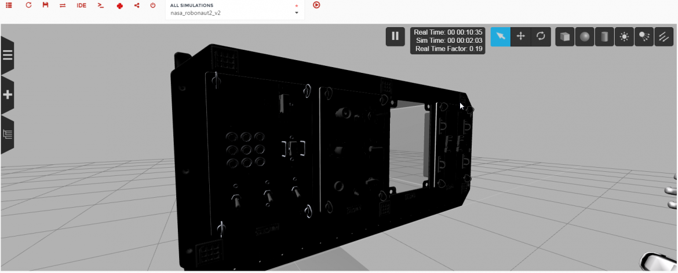This screenshot has height=273, width=678.
Task: Insert a cylinder shape
Action: click(x=604, y=37)
